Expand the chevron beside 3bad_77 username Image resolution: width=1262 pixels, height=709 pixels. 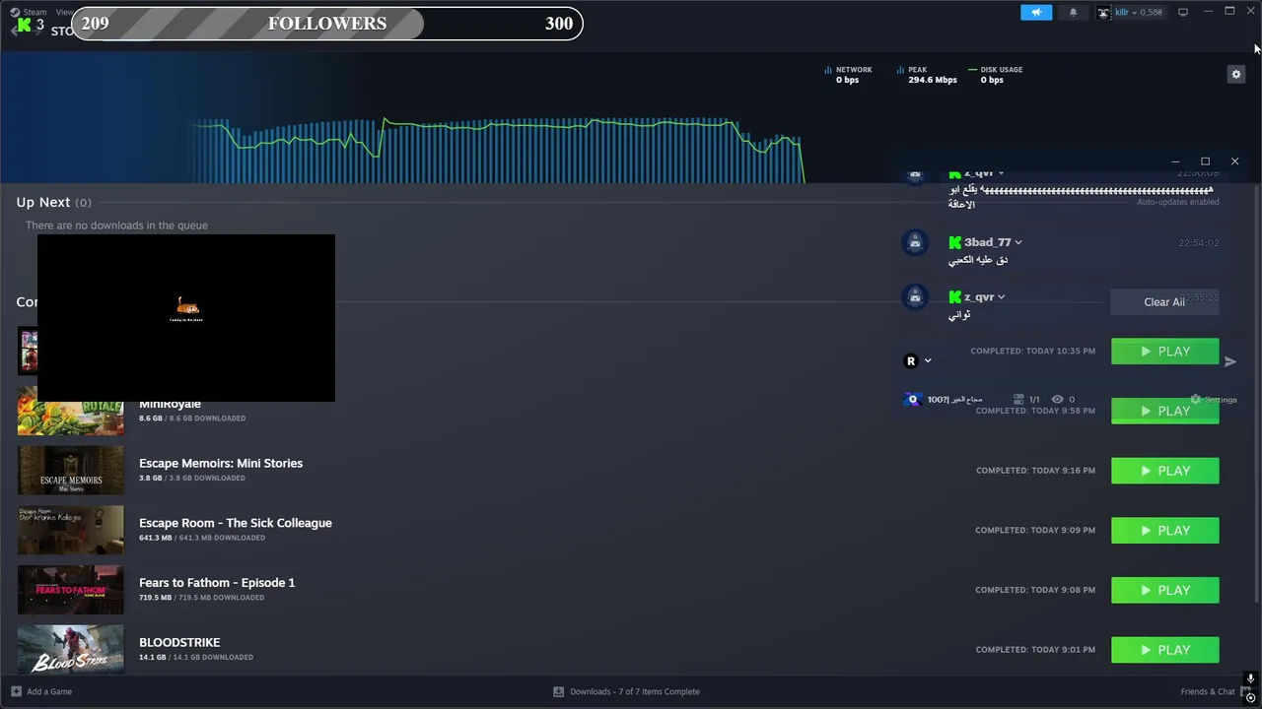point(1018,242)
